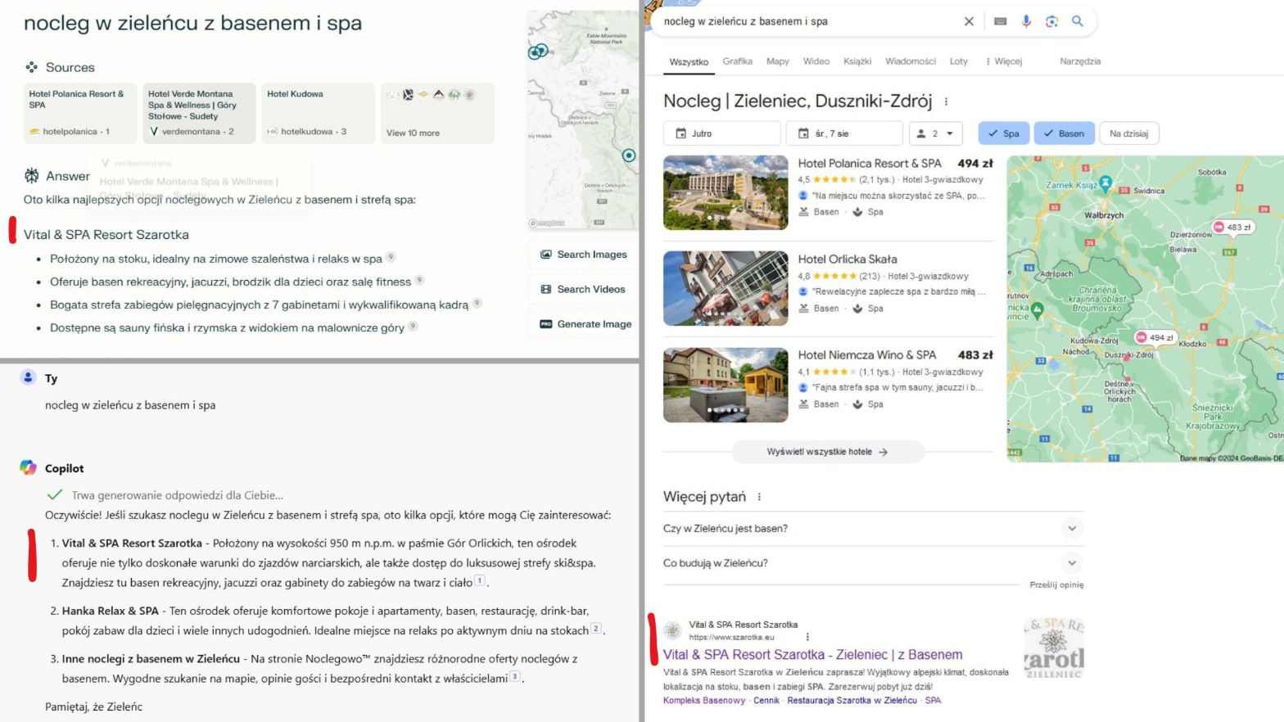Click the 483 zł map price pin
The image size is (1284, 722).
[x=1232, y=227]
